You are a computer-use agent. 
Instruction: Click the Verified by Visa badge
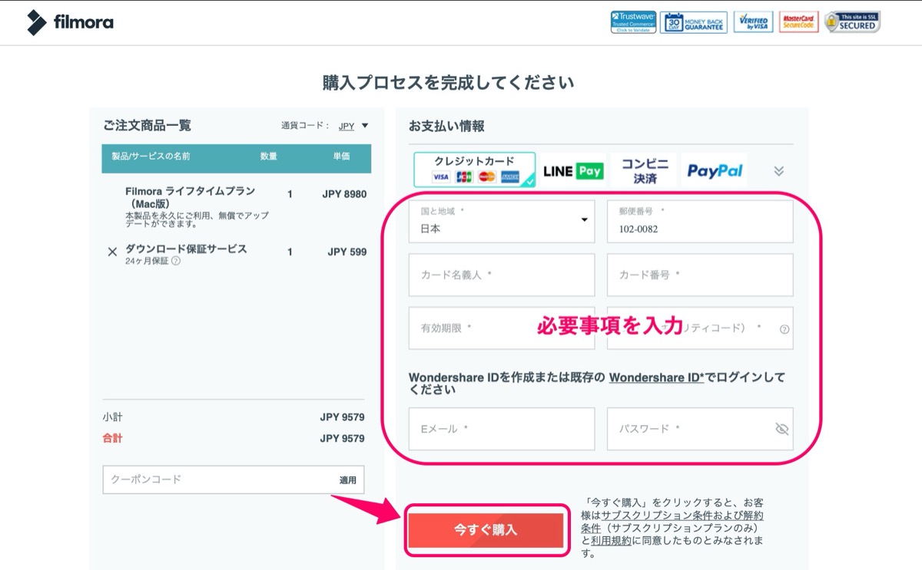pos(753,22)
